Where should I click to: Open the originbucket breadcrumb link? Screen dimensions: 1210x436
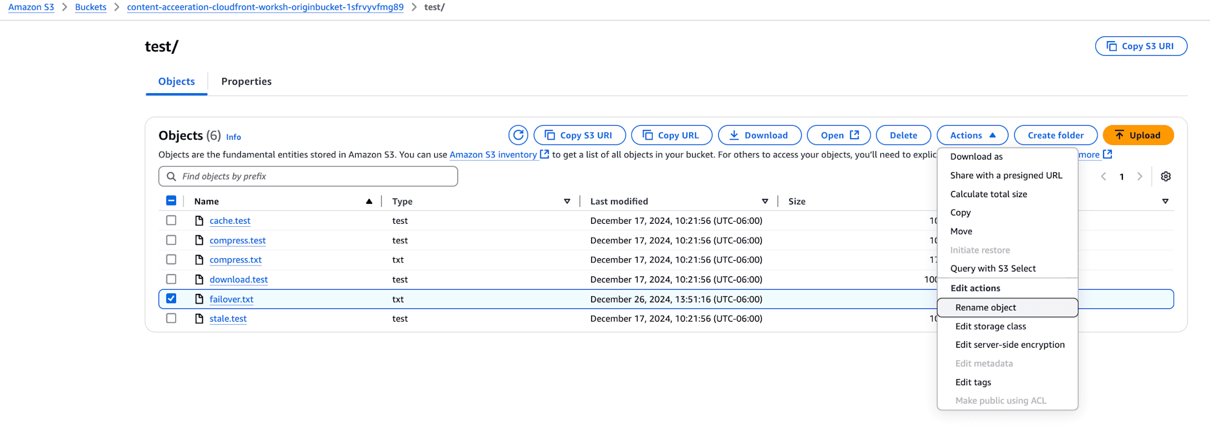point(265,7)
